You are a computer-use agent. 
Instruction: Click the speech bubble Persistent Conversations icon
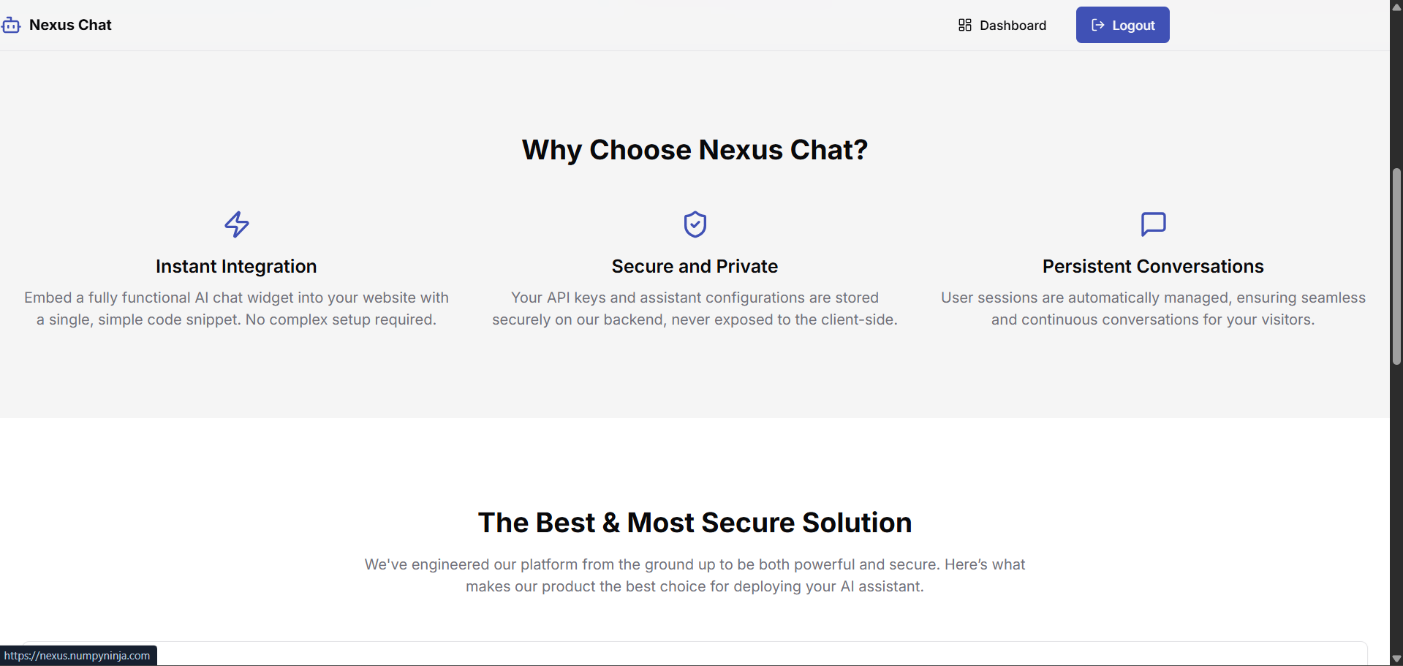click(x=1153, y=224)
